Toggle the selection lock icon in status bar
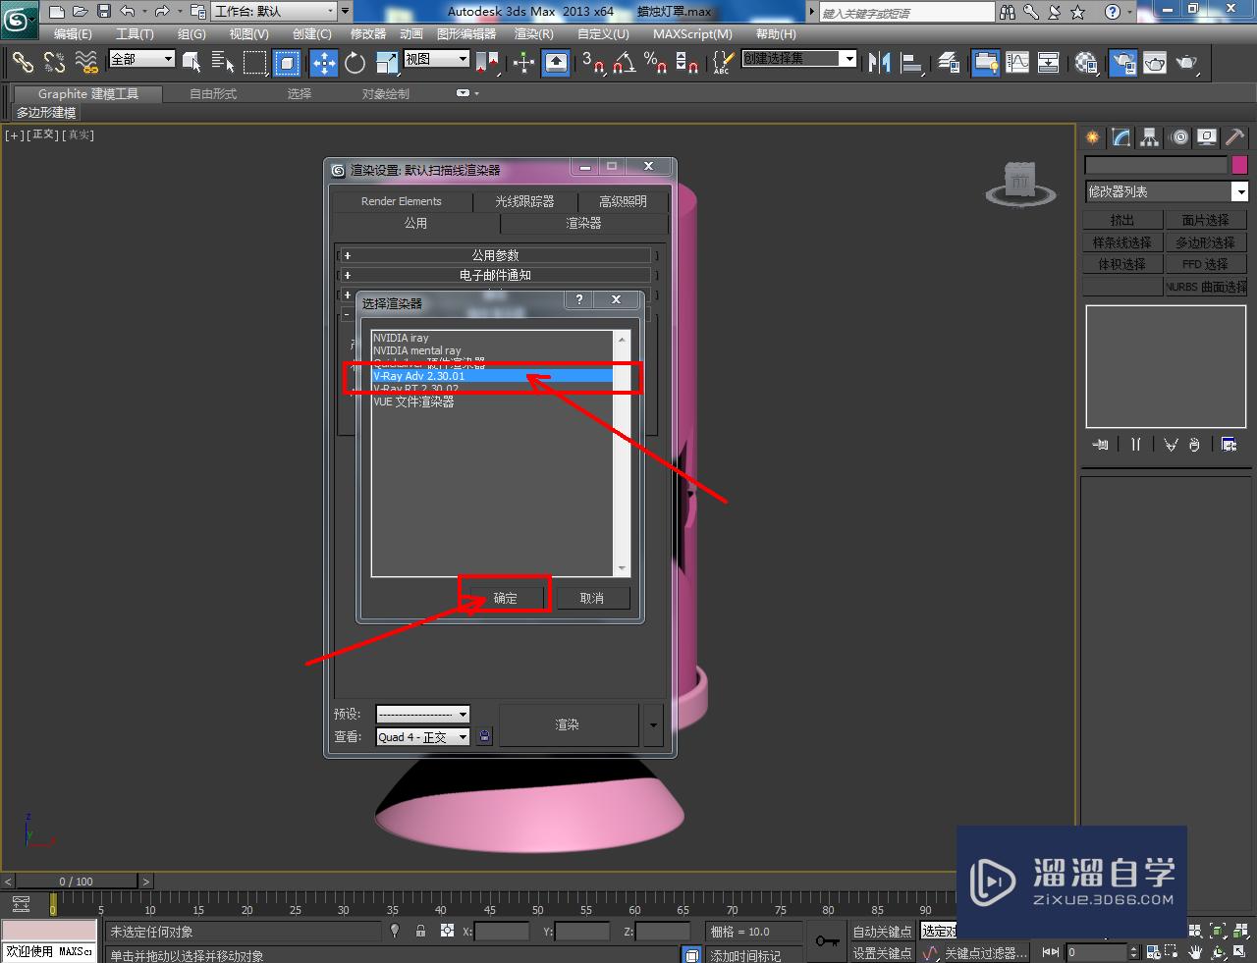 (420, 931)
